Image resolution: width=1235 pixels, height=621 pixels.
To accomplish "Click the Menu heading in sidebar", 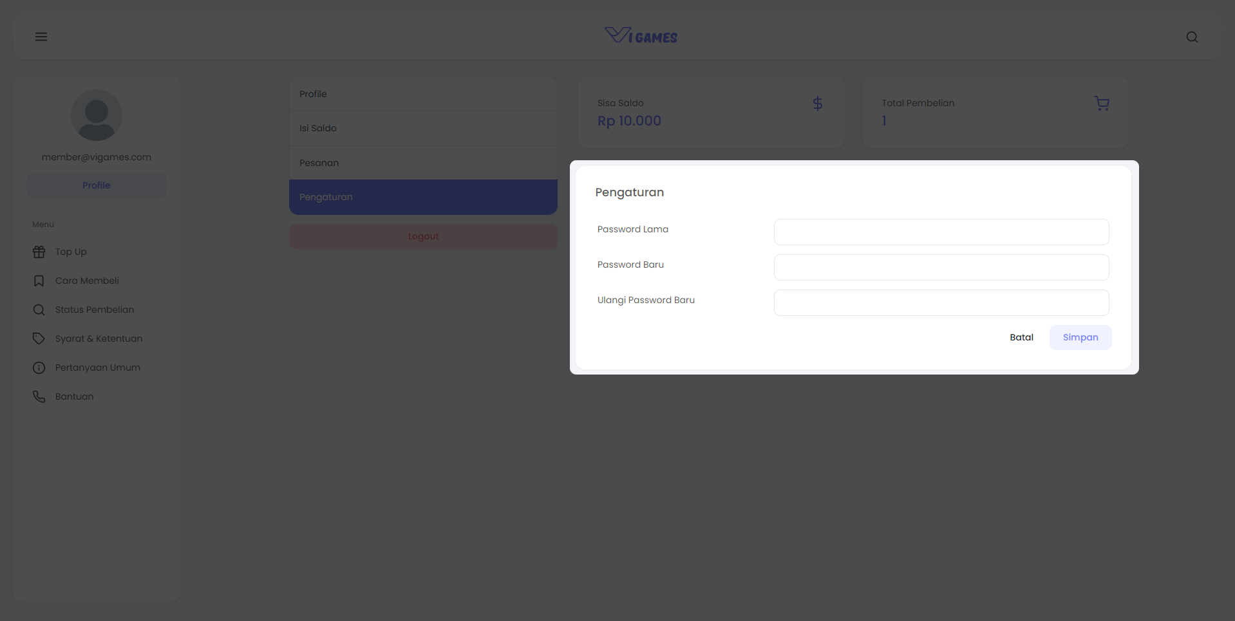I will coord(43,225).
